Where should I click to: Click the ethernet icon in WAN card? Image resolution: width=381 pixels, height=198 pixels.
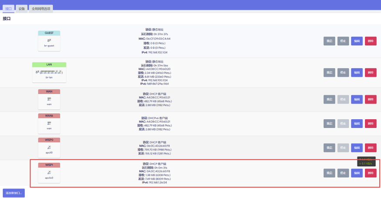pos(49,99)
